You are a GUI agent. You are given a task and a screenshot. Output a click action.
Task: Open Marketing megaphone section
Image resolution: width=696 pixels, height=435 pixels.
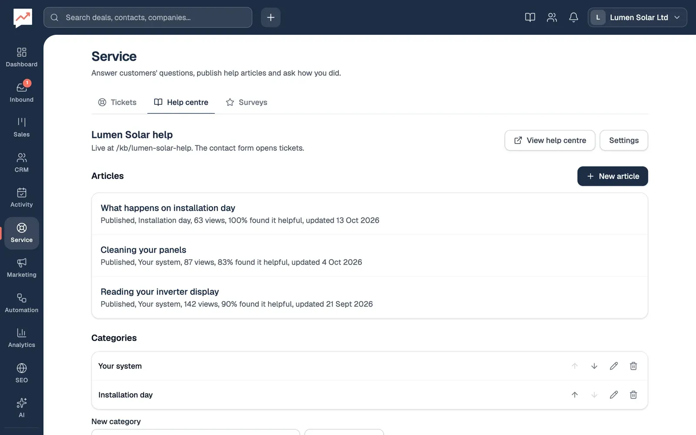pyautogui.click(x=21, y=268)
